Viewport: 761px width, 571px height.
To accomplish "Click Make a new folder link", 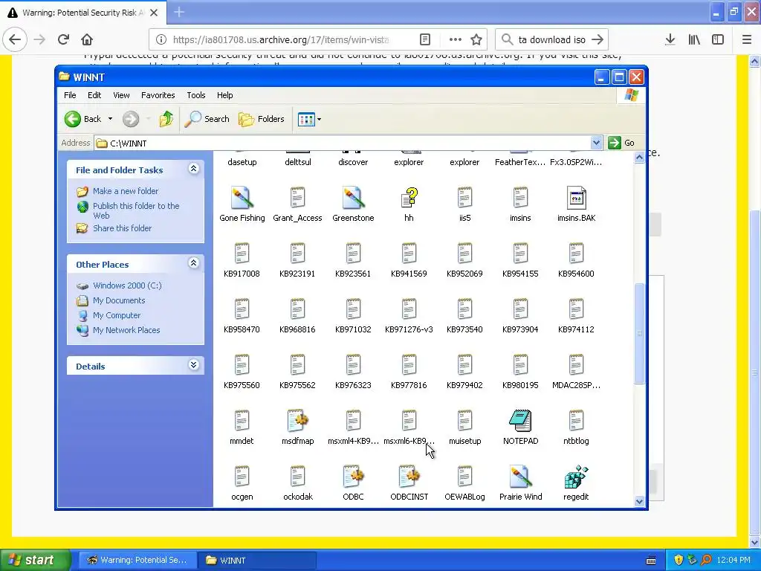I will [126, 191].
